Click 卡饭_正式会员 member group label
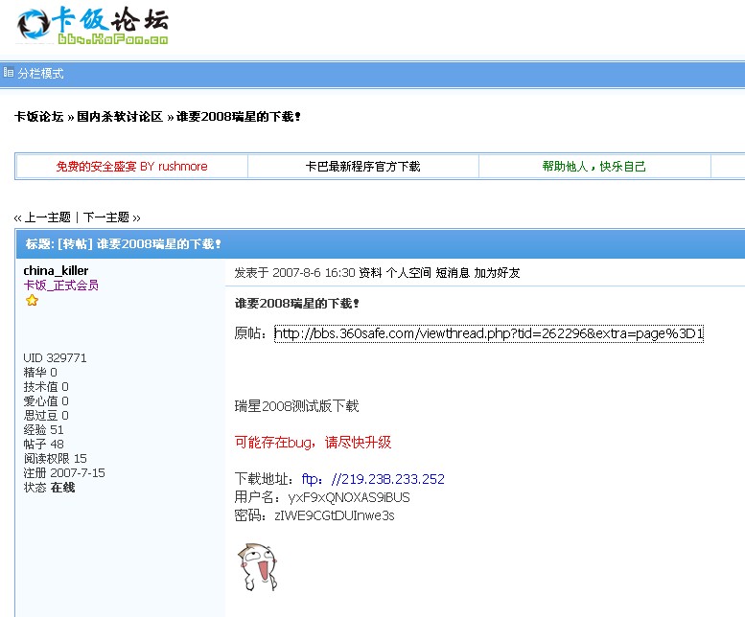This screenshot has width=745, height=617. point(60,286)
